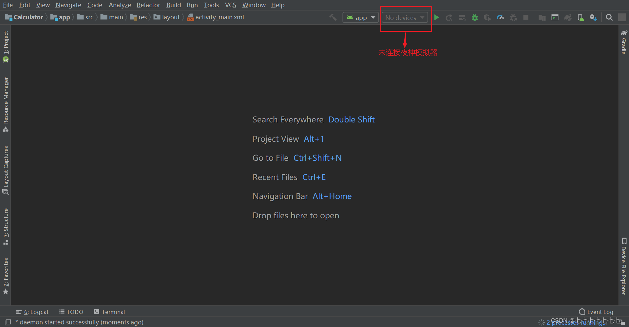Open the Resource Manager side tab

click(x=6, y=104)
